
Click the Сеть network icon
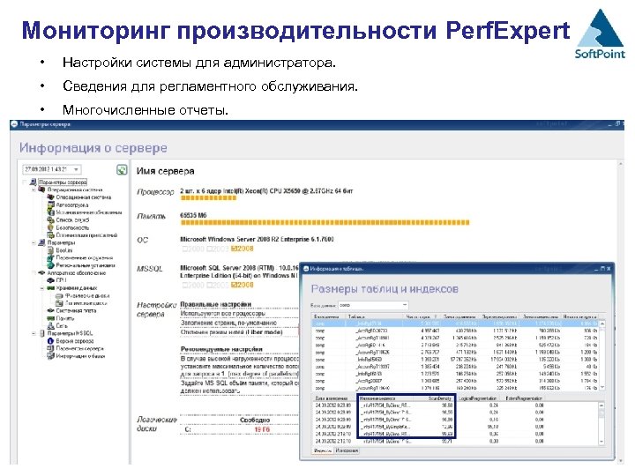pyautogui.click(x=50, y=325)
